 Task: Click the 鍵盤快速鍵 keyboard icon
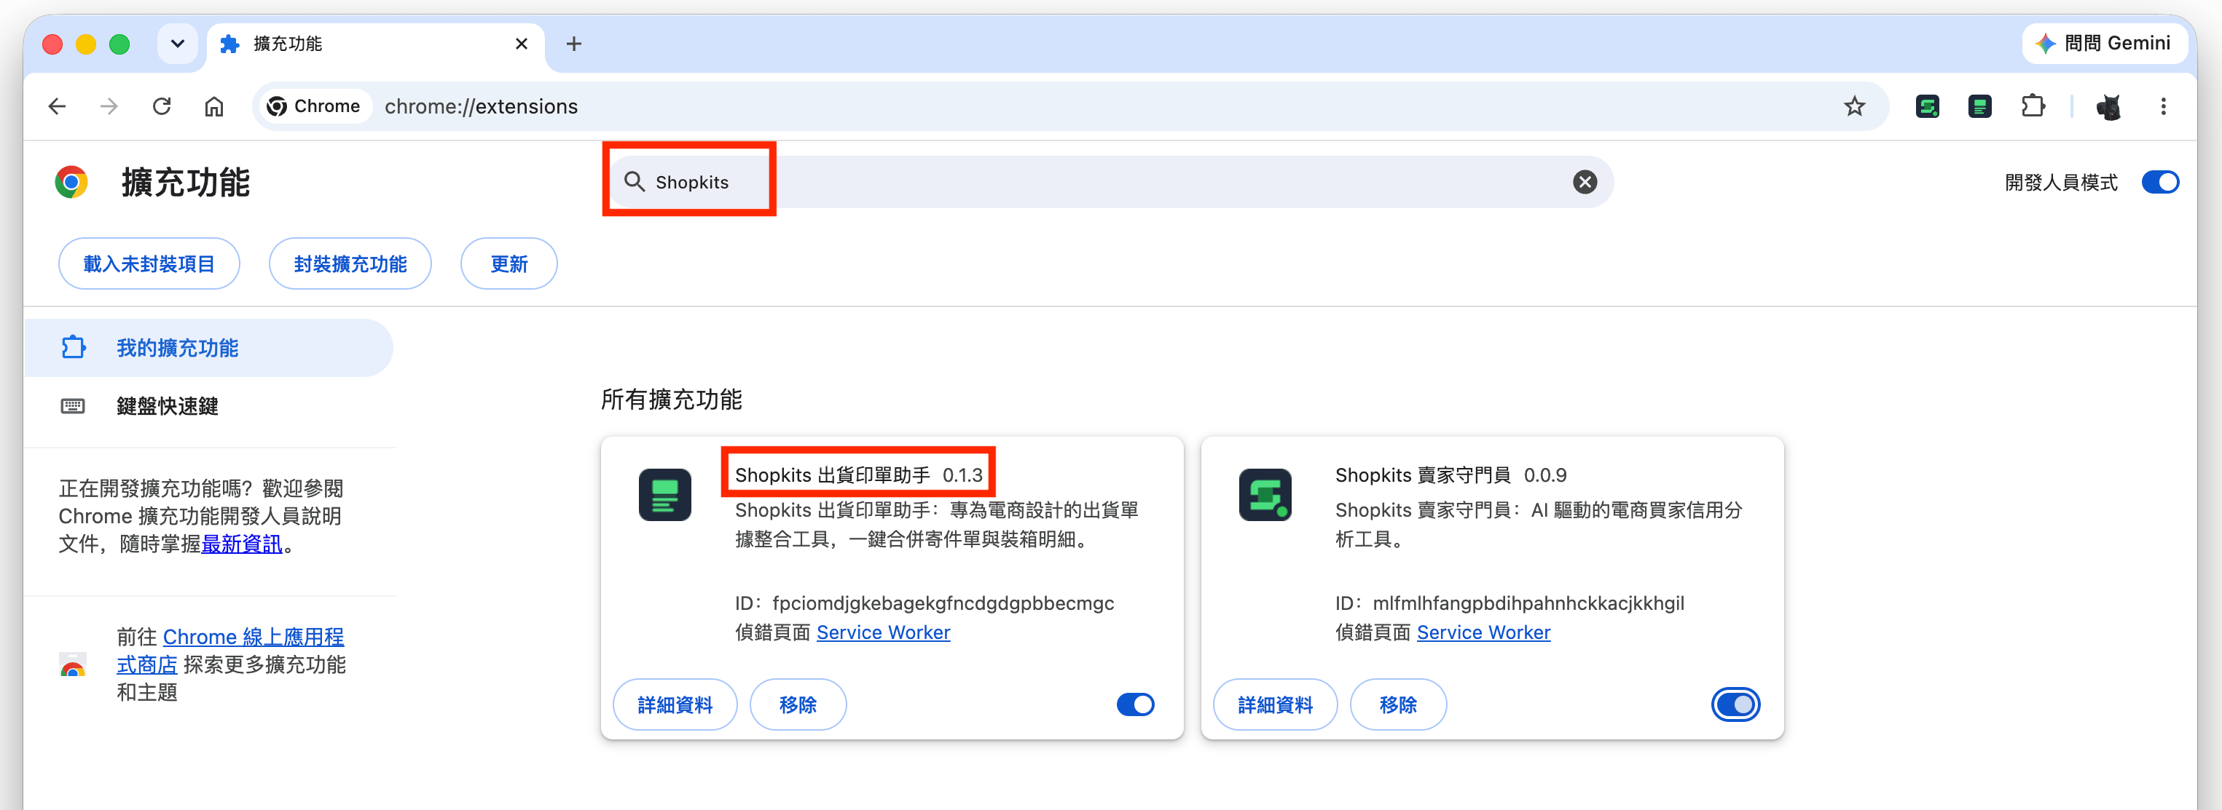(x=72, y=406)
